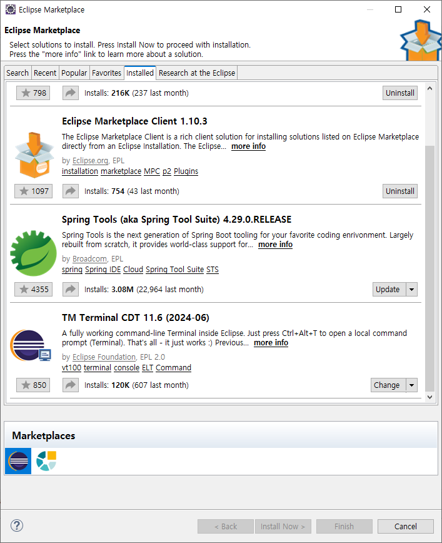Click the 798 star favorite button

tap(33, 93)
